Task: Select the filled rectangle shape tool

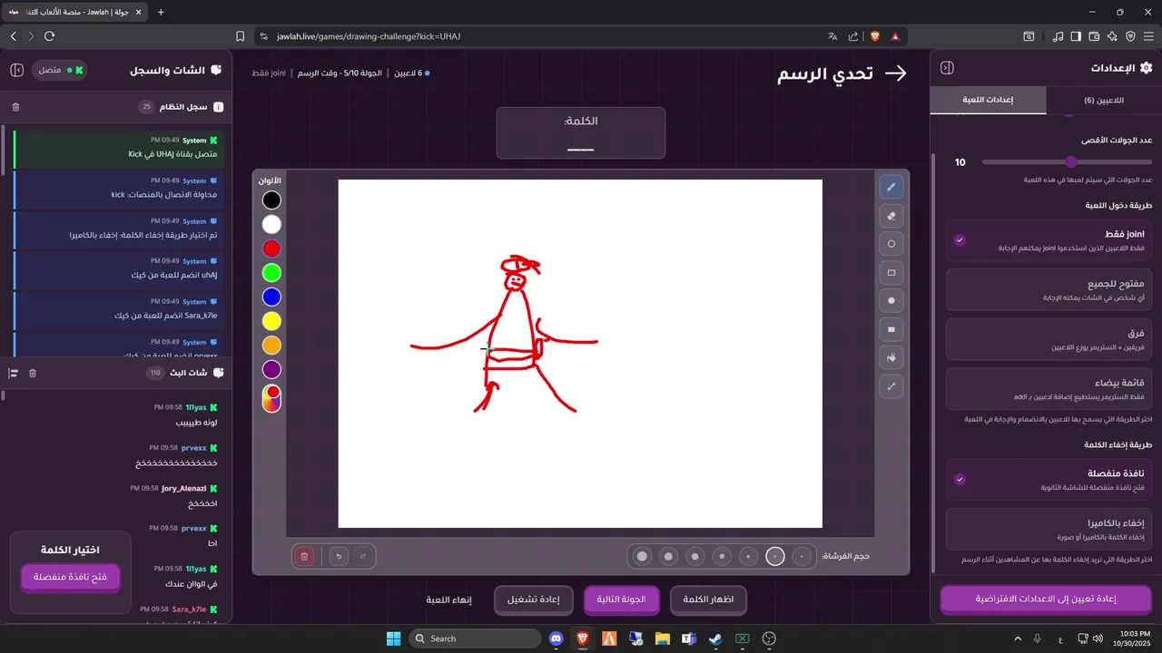Action: coord(891,329)
